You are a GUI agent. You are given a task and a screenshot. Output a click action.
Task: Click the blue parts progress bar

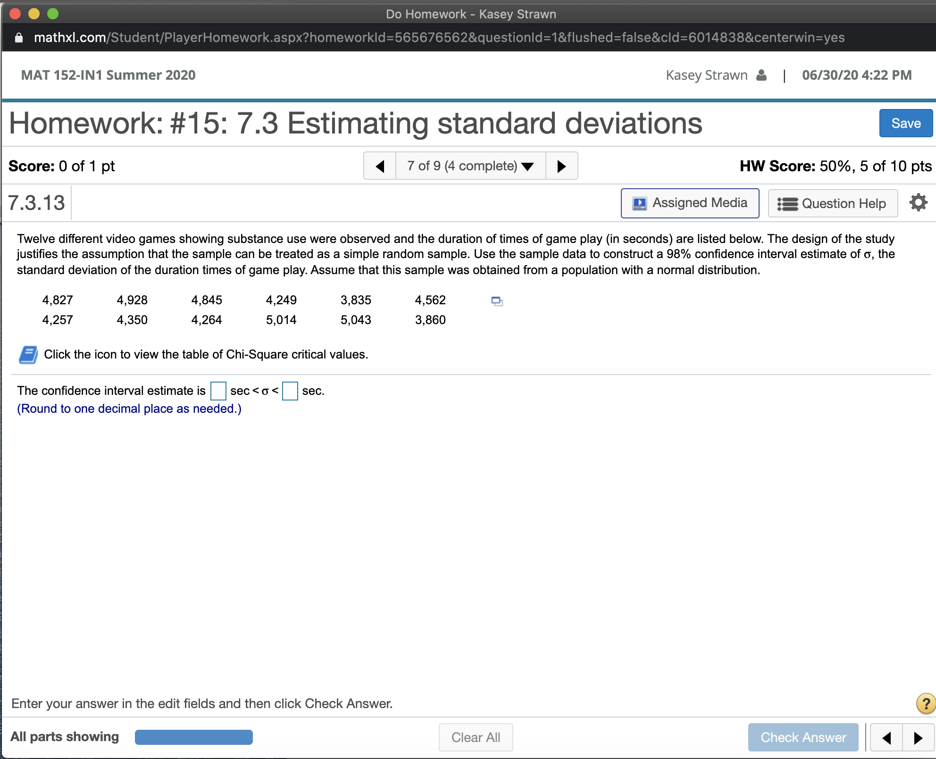pos(193,737)
